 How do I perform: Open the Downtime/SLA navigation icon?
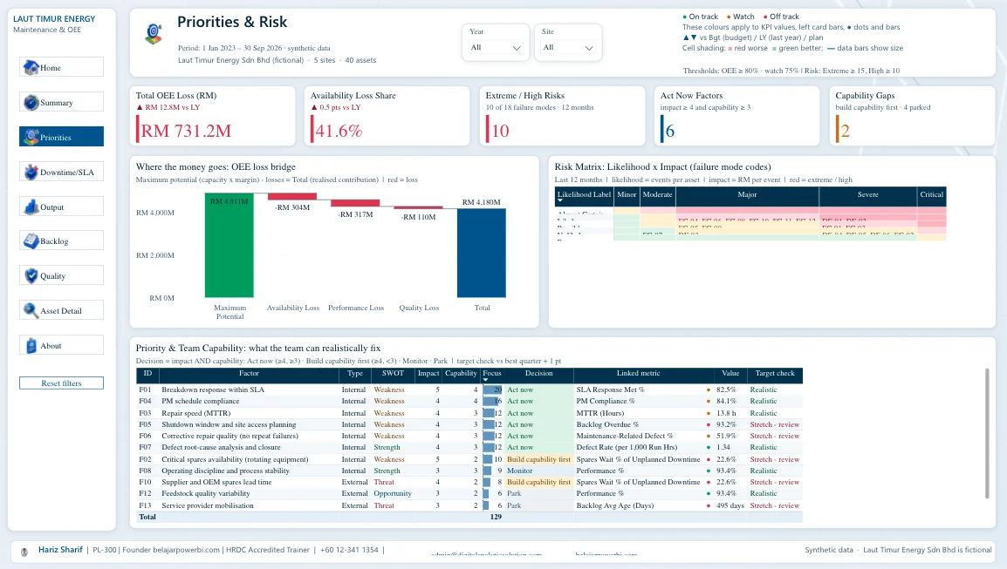pos(31,172)
